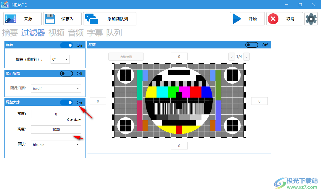Screen dimensions: 321x192
Task: Click the 宽度 width input field
Action: pyautogui.click(x=56, y=114)
